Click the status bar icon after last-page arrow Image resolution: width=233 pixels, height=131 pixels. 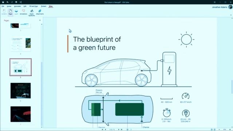pyautogui.click(x=127, y=130)
